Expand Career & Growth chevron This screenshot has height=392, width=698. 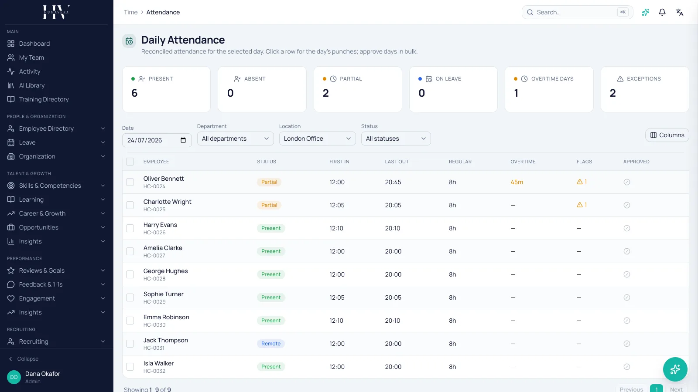[x=103, y=213]
